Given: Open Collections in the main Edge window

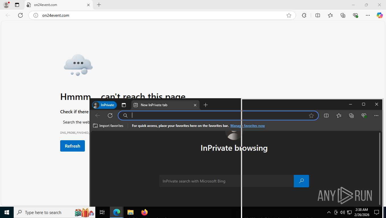Looking at the screenshot, I should click(343, 15).
